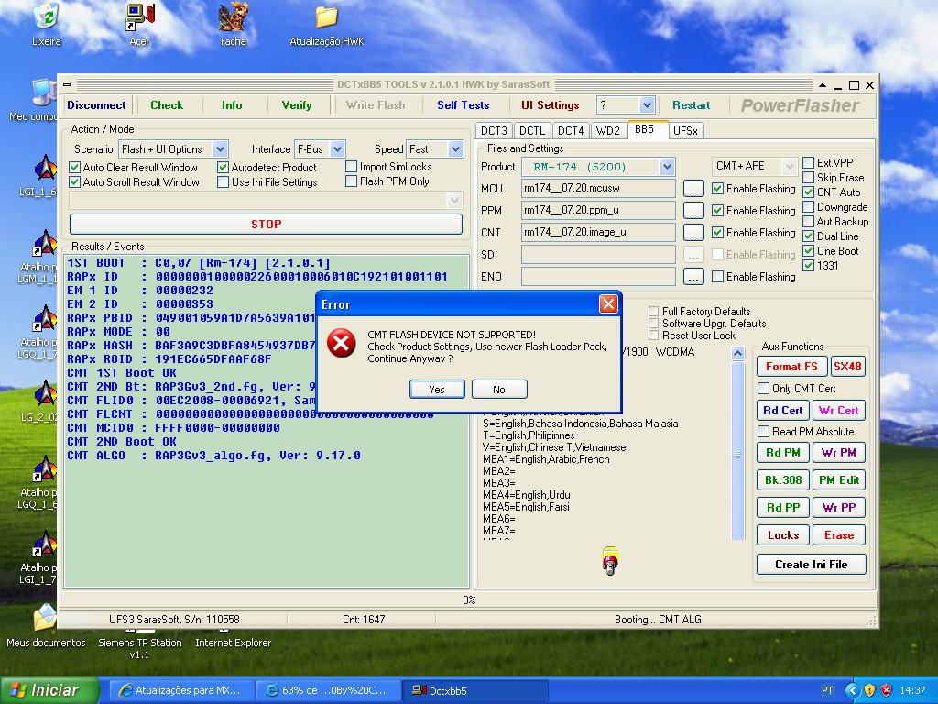Toggle MCU Enable Flashing checkbox
The image size is (938, 704).
[718, 189]
